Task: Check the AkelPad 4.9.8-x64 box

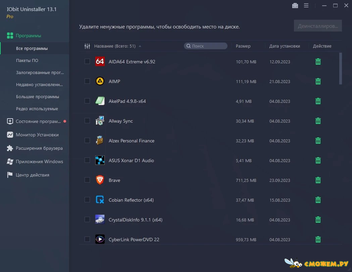Action: point(87,101)
